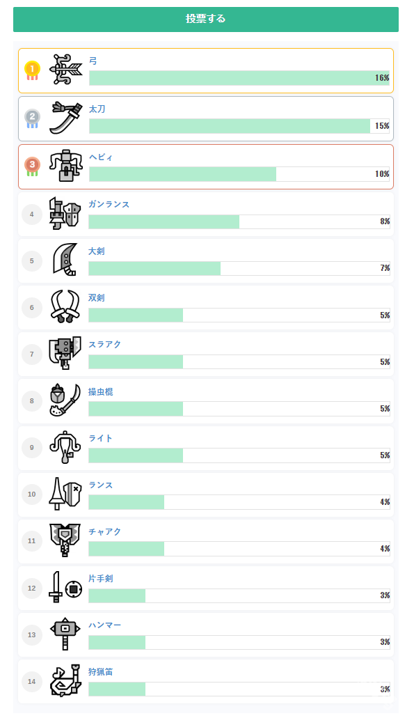
Task: Click the sword and shield (片手剣) icon
Action: [65, 588]
